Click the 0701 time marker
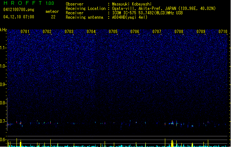 pyautogui.click(x=25, y=32)
